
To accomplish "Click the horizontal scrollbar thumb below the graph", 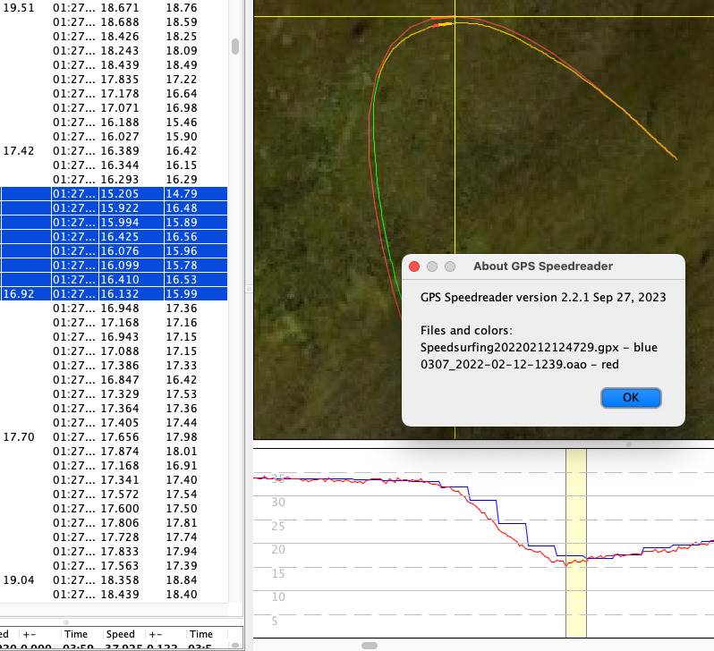I will 370,646.
